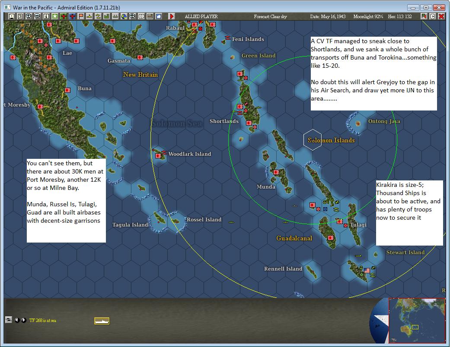Screen dimensions: 450x347
Task: Go to next task force arrow
Action: click(x=24, y=320)
